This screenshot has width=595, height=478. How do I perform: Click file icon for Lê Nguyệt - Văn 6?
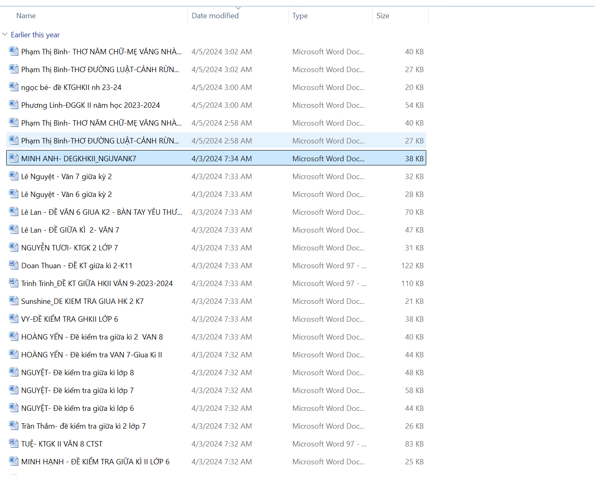pyautogui.click(x=14, y=194)
